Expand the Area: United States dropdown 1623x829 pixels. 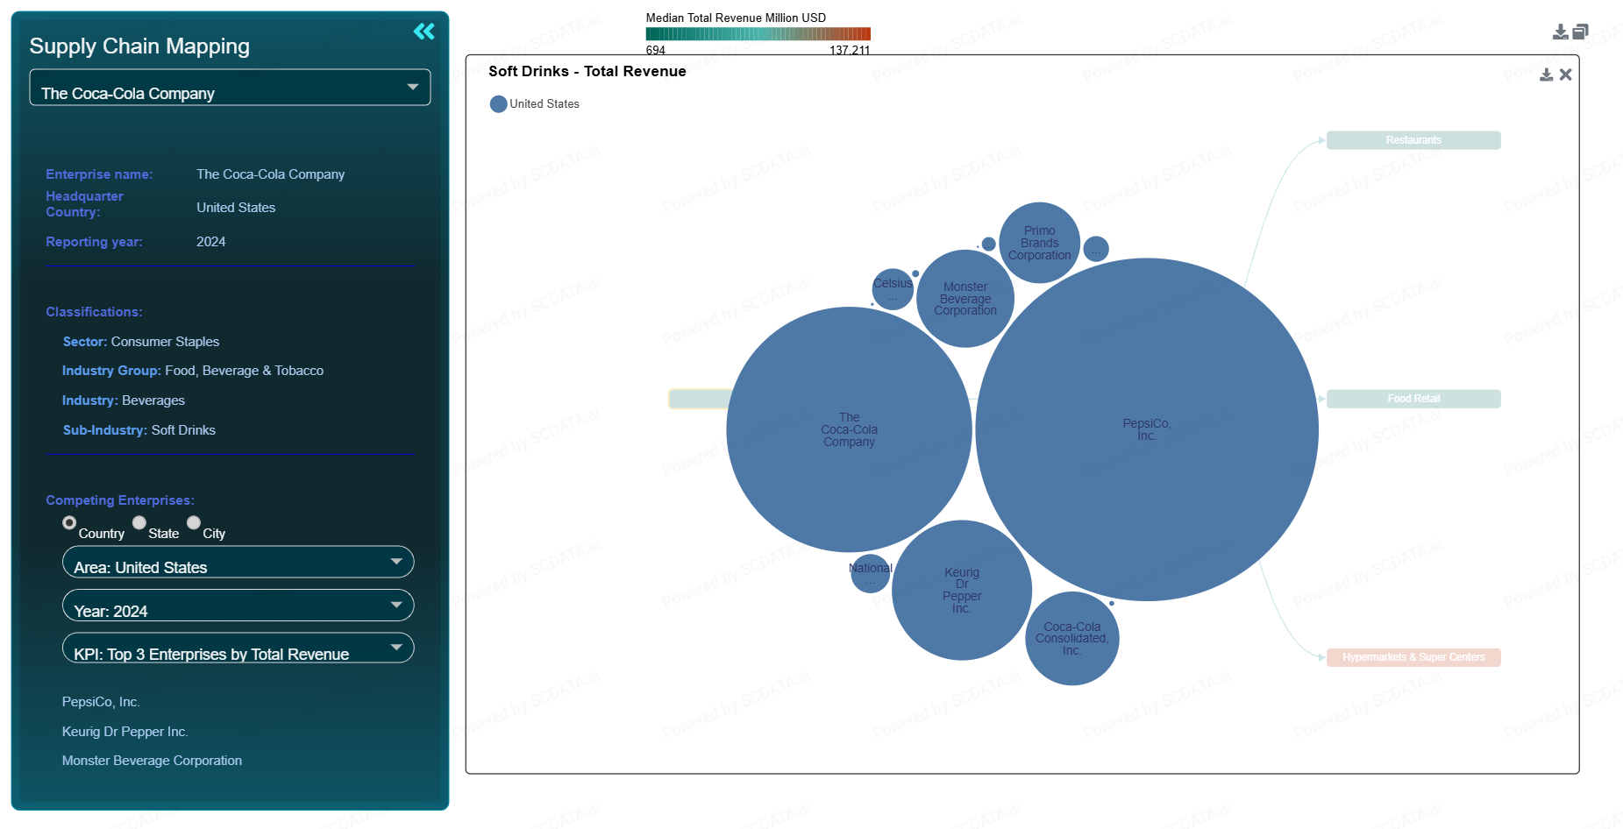(x=238, y=562)
